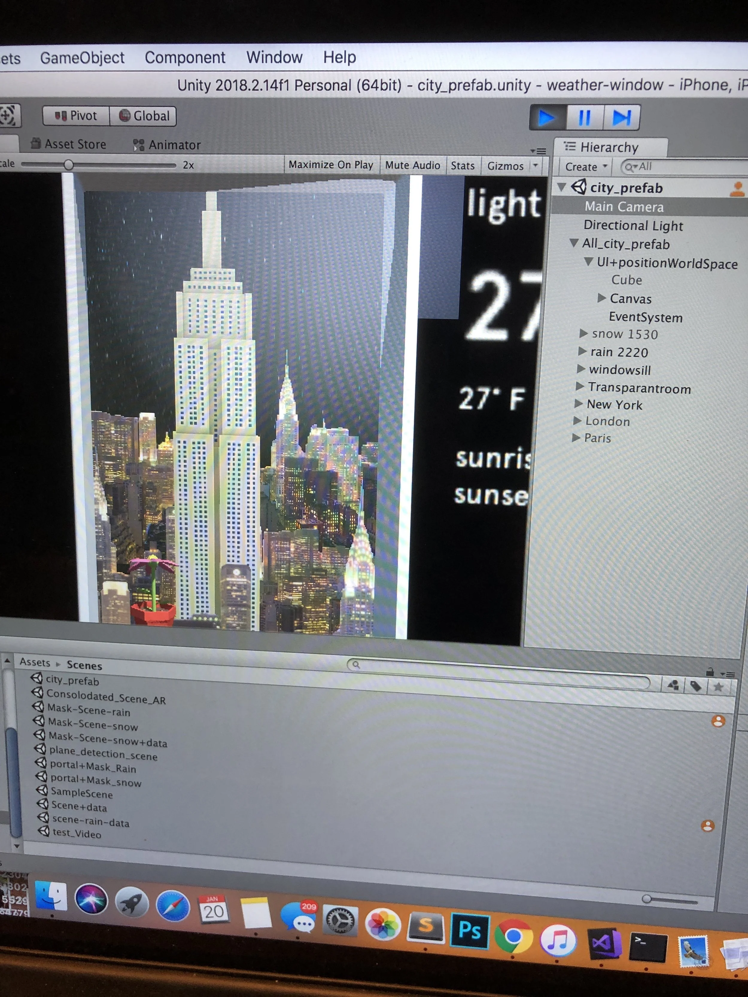Open the Window menu
This screenshot has height=997, width=748.
(274, 57)
